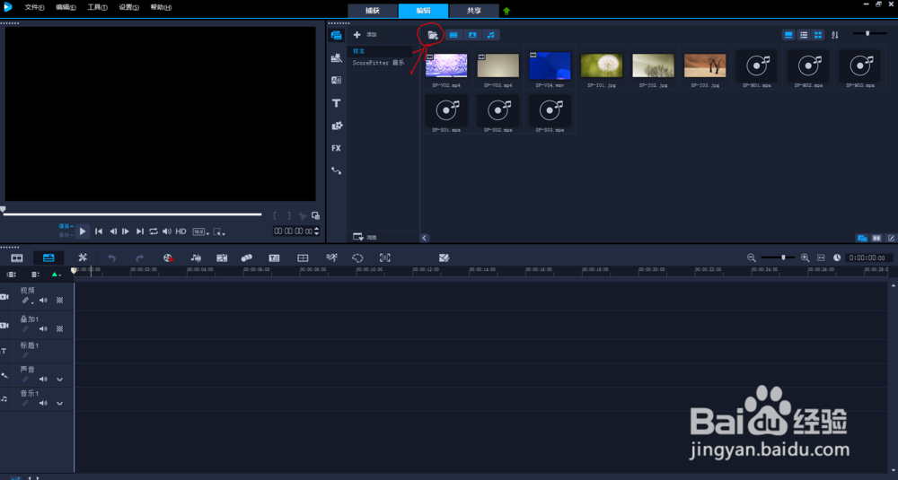The height and width of the screenshot is (480, 898).
Task: Adjust the library thumbnail size slider
Action: pyautogui.click(x=867, y=34)
